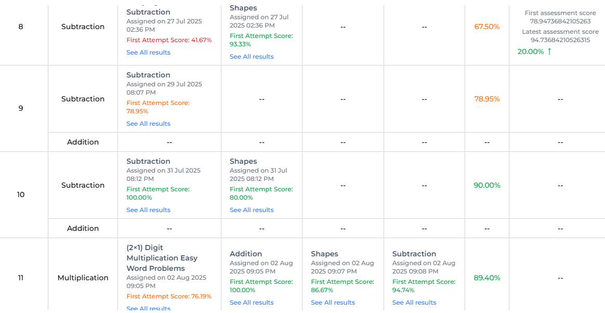Click the Multiplication topic in row 11
This screenshot has height=313, width=605.
click(x=83, y=278)
